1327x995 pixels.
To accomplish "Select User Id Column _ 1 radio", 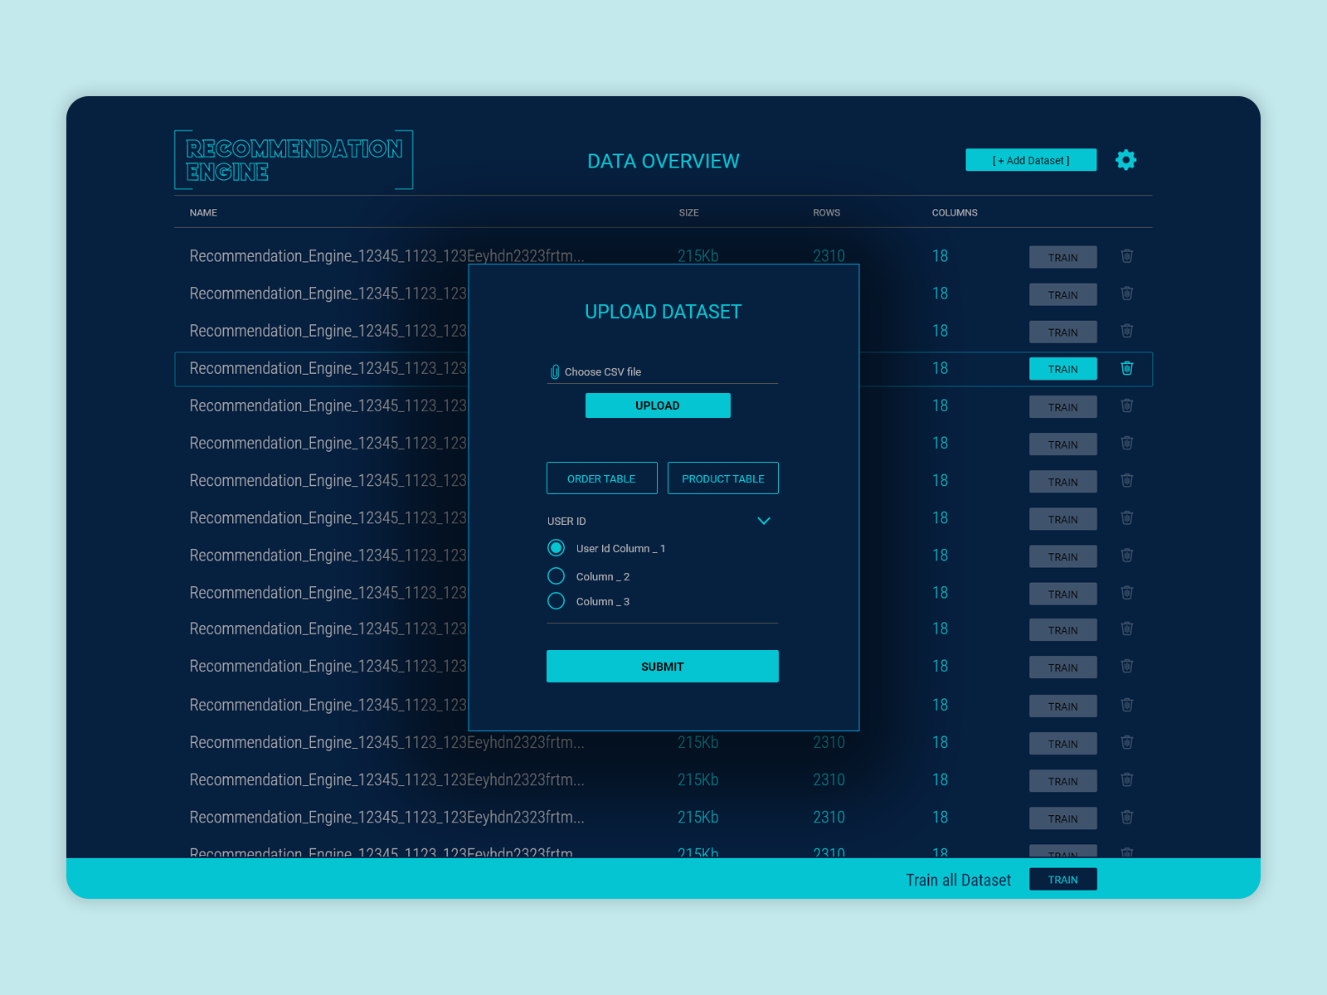I will [x=557, y=548].
